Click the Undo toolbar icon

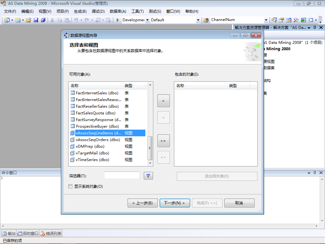(x=76, y=20)
